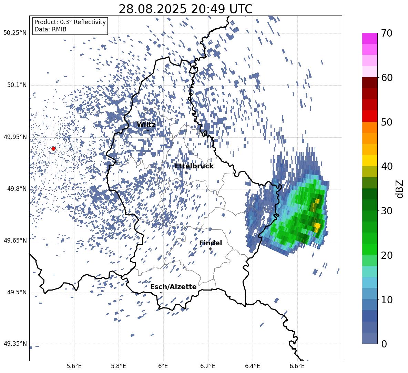The image size is (408, 373).
Task: Click the bright red 50 dBZ colorbar swatch
Action: (370, 116)
